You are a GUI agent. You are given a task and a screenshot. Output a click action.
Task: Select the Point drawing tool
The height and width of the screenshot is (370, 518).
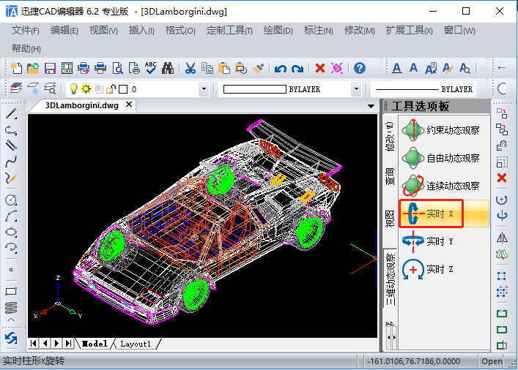coord(11,270)
